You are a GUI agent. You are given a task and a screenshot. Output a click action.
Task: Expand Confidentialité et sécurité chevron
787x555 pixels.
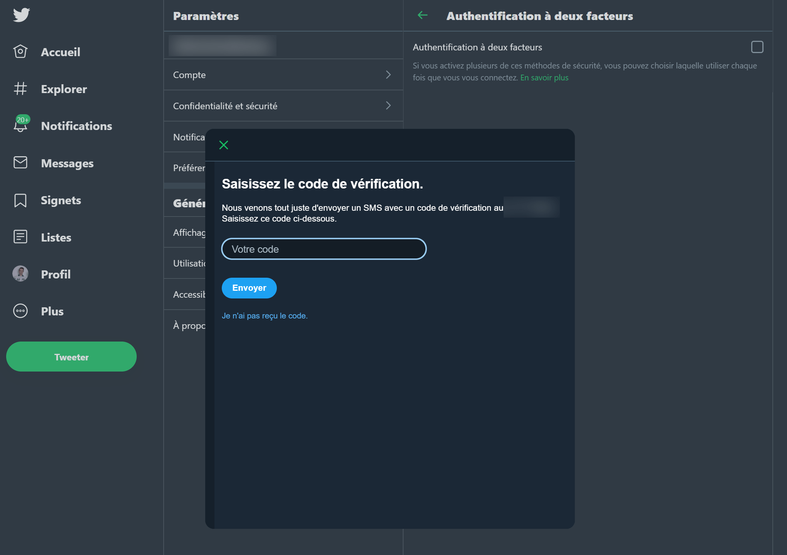tap(388, 105)
